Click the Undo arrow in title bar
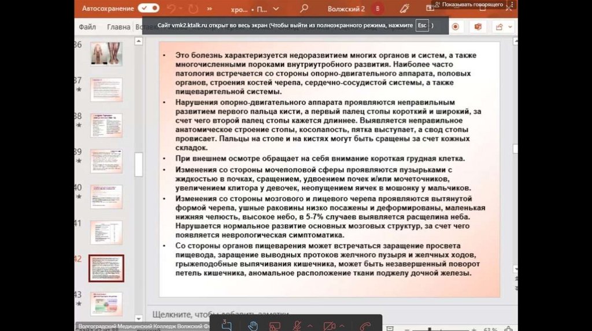This screenshot has height=331, width=592. coord(171,9)
